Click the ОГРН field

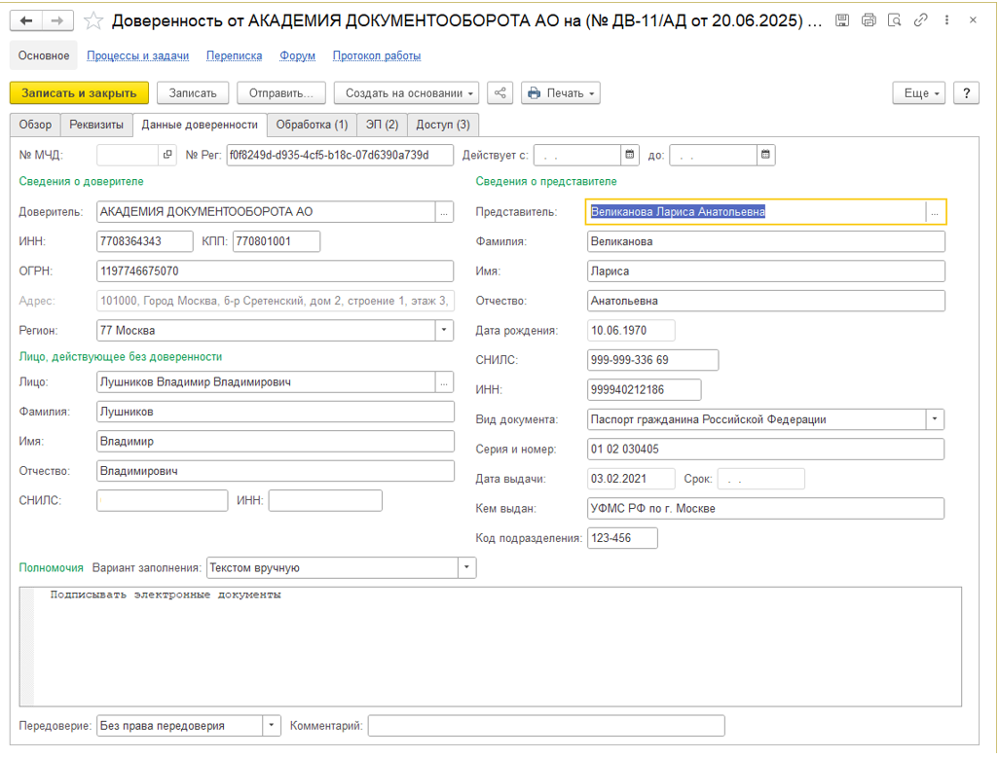[x=276, y=271]
